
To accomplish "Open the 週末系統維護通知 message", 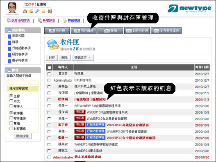I will (x=88, y=157).
